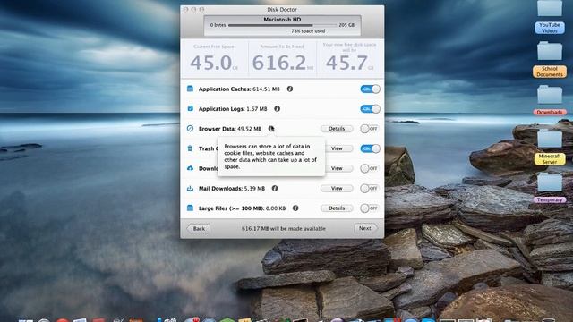Open info for Application Logs
This screenshot has width=573, height=322.
pyautogui.click(x=277, y=109)
